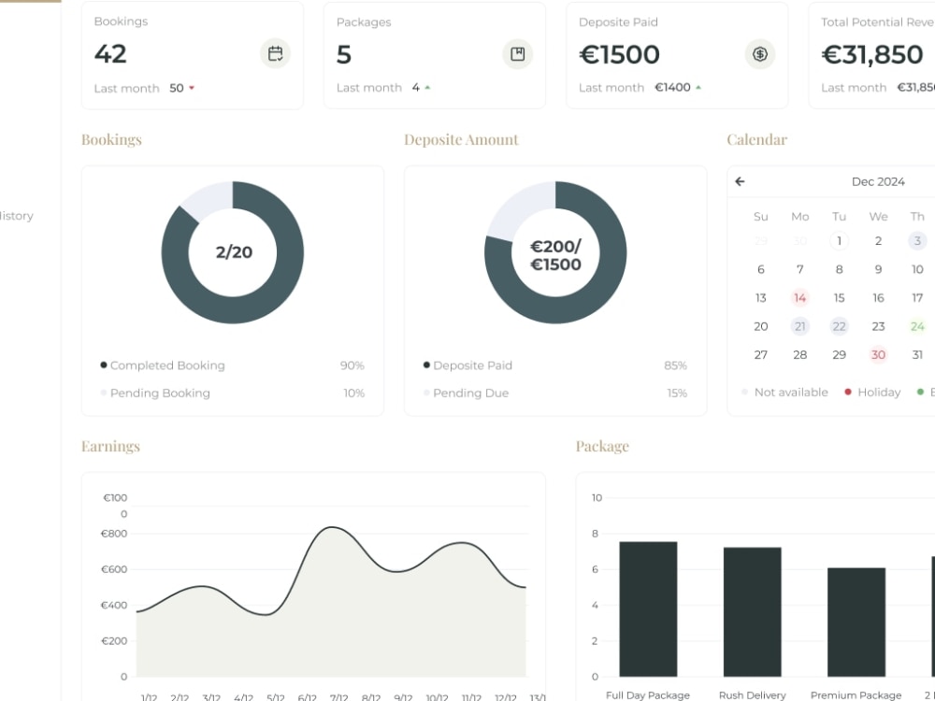The height and width of the screenshot is (701, 935).
Task: Click the Completed Booking dark color dot
Action: (x=104, y=365)
